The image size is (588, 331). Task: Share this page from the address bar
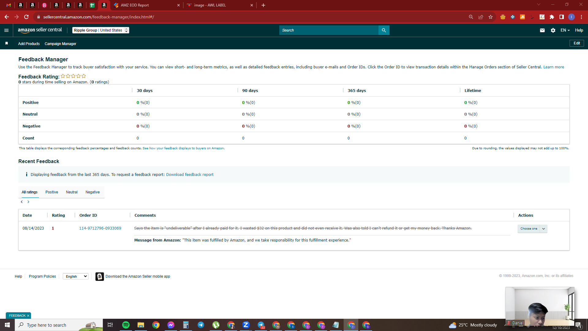(481, 17)
